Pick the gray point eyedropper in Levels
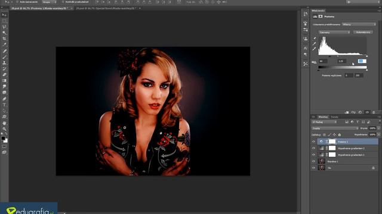The image size is (382, 214). (x=315, y=43)
